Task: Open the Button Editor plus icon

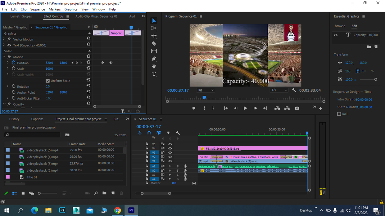Action: pyautogui.click(x=320, y=108)
